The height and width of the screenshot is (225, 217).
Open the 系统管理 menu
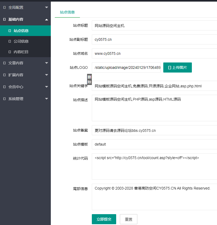click(25, 99)
